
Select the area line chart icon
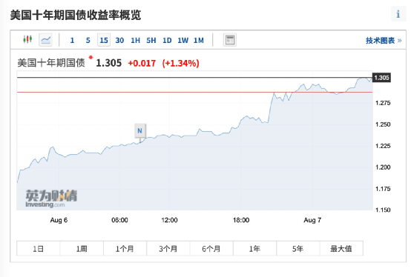pyautogui.click(x=45, y=40)
